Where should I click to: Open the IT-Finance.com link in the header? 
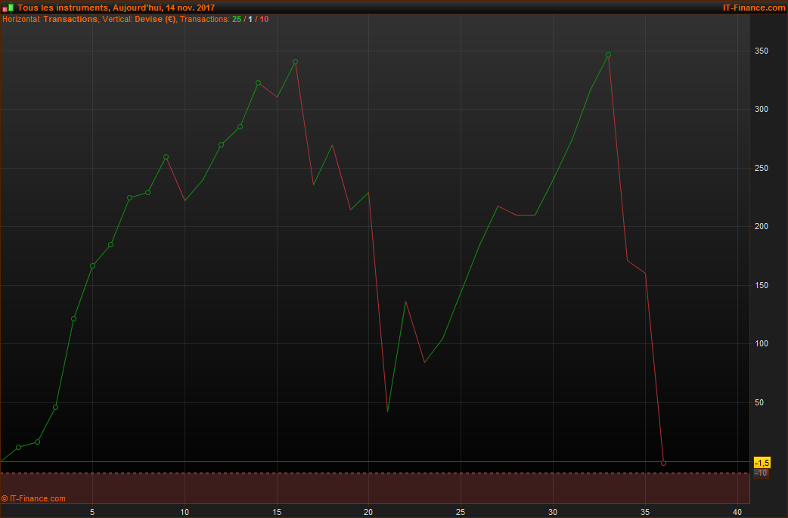(x=754, y=8)
